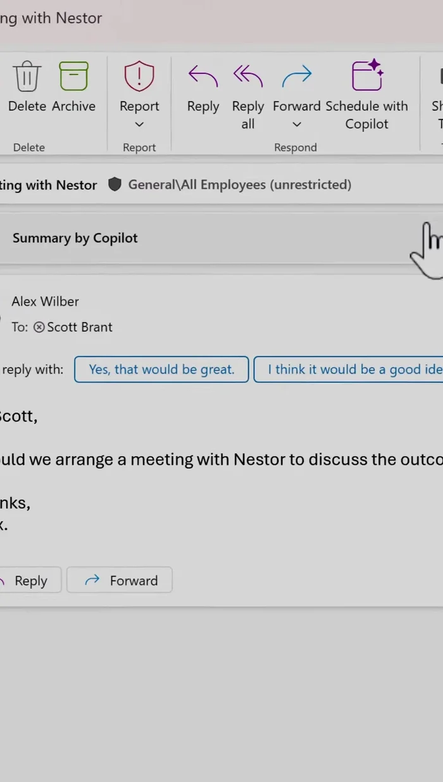443x782 pixels.
Task: Pick the "I think it would be a good" suggestion
Action: click(x=351, y=369)
